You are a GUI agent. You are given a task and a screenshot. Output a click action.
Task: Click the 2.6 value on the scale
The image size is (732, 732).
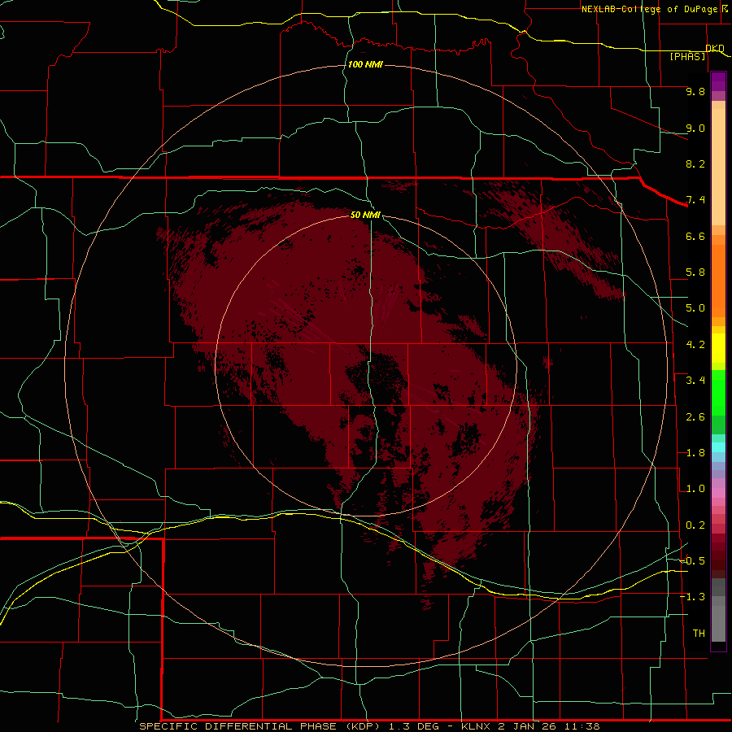pos(695,417)
